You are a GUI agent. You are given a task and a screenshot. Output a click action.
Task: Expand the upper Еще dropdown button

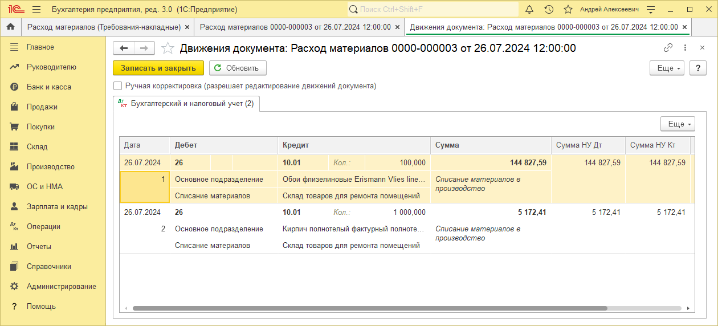[x=667, y=68]
